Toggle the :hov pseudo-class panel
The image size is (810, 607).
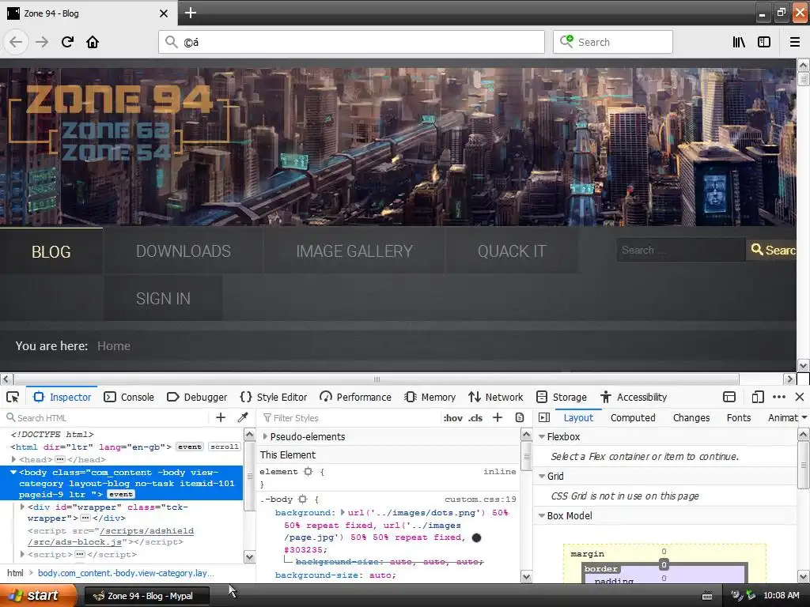coord(453,417)
